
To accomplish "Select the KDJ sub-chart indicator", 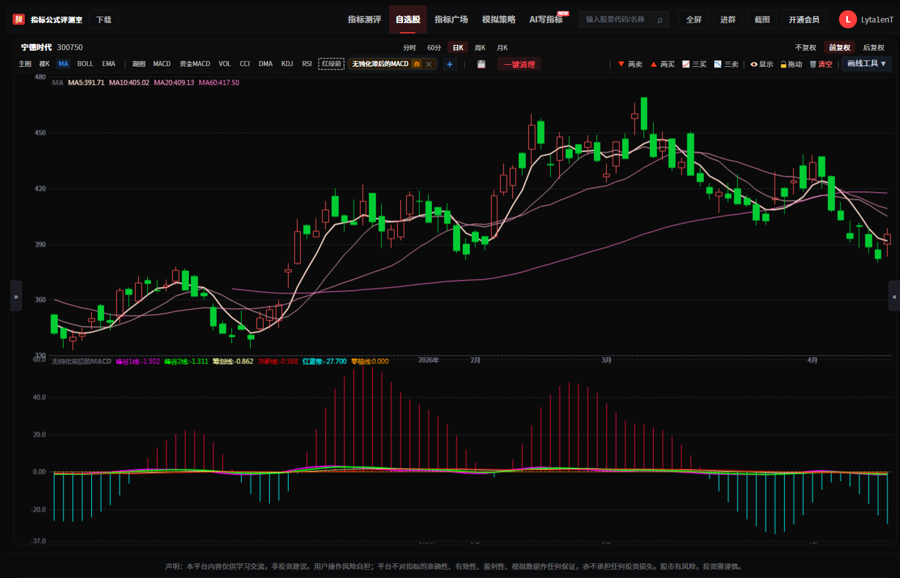I will coord(287,64).
